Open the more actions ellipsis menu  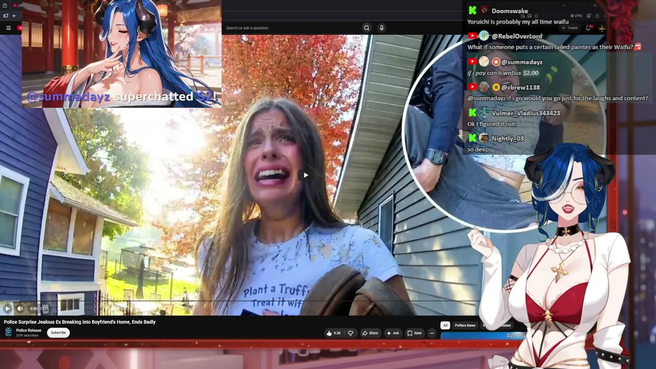tap(432, 333)
